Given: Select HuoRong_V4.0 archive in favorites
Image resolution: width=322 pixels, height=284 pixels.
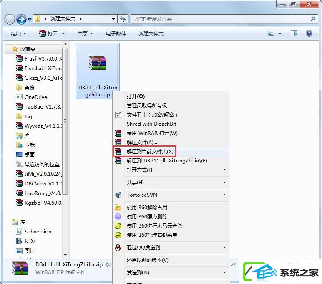Looking at the screenshot, I should coord(39,193).
